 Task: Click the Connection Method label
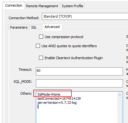click(24, 18)
